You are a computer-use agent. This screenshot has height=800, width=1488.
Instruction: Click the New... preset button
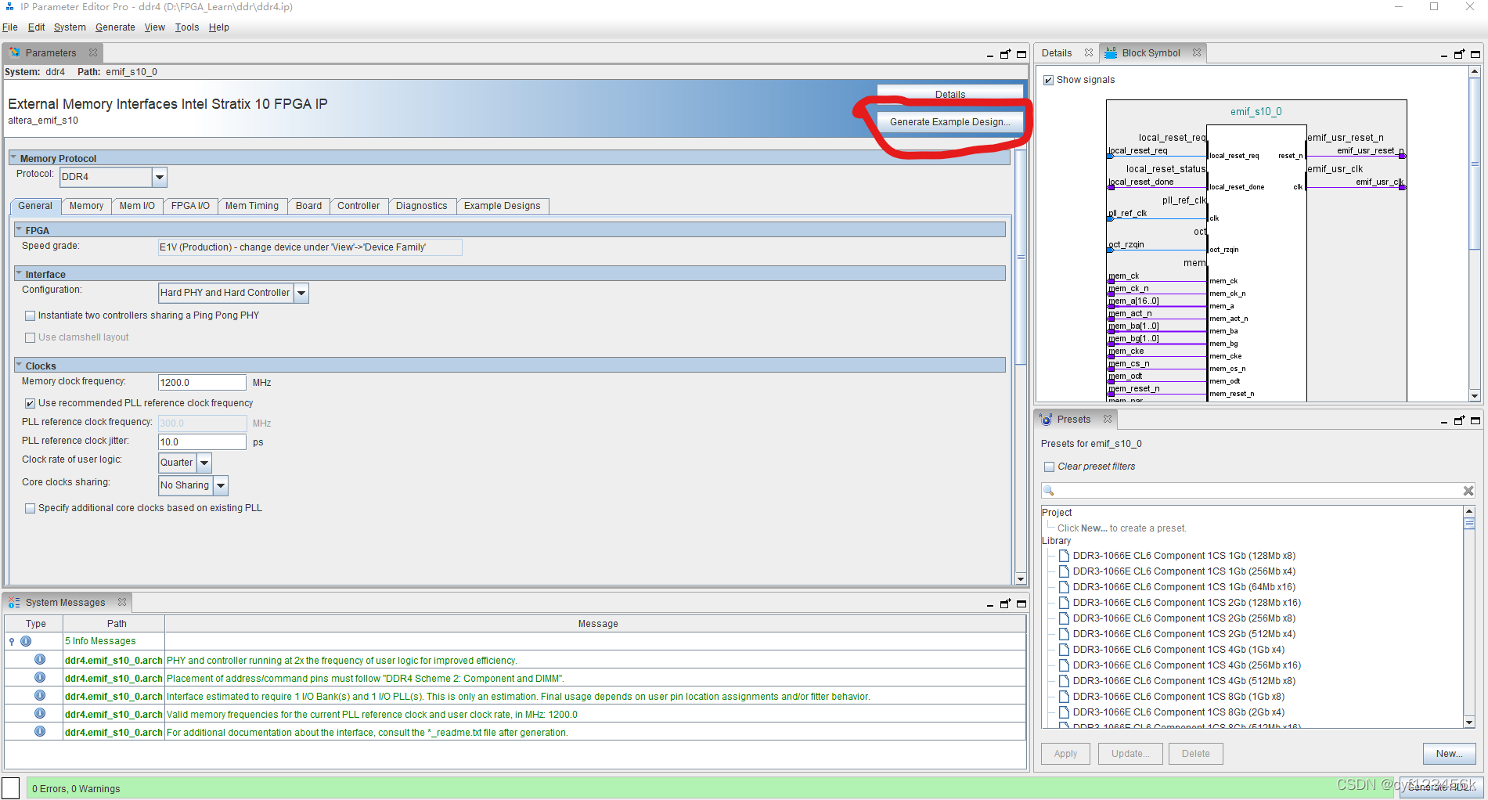coord(1449,754)
